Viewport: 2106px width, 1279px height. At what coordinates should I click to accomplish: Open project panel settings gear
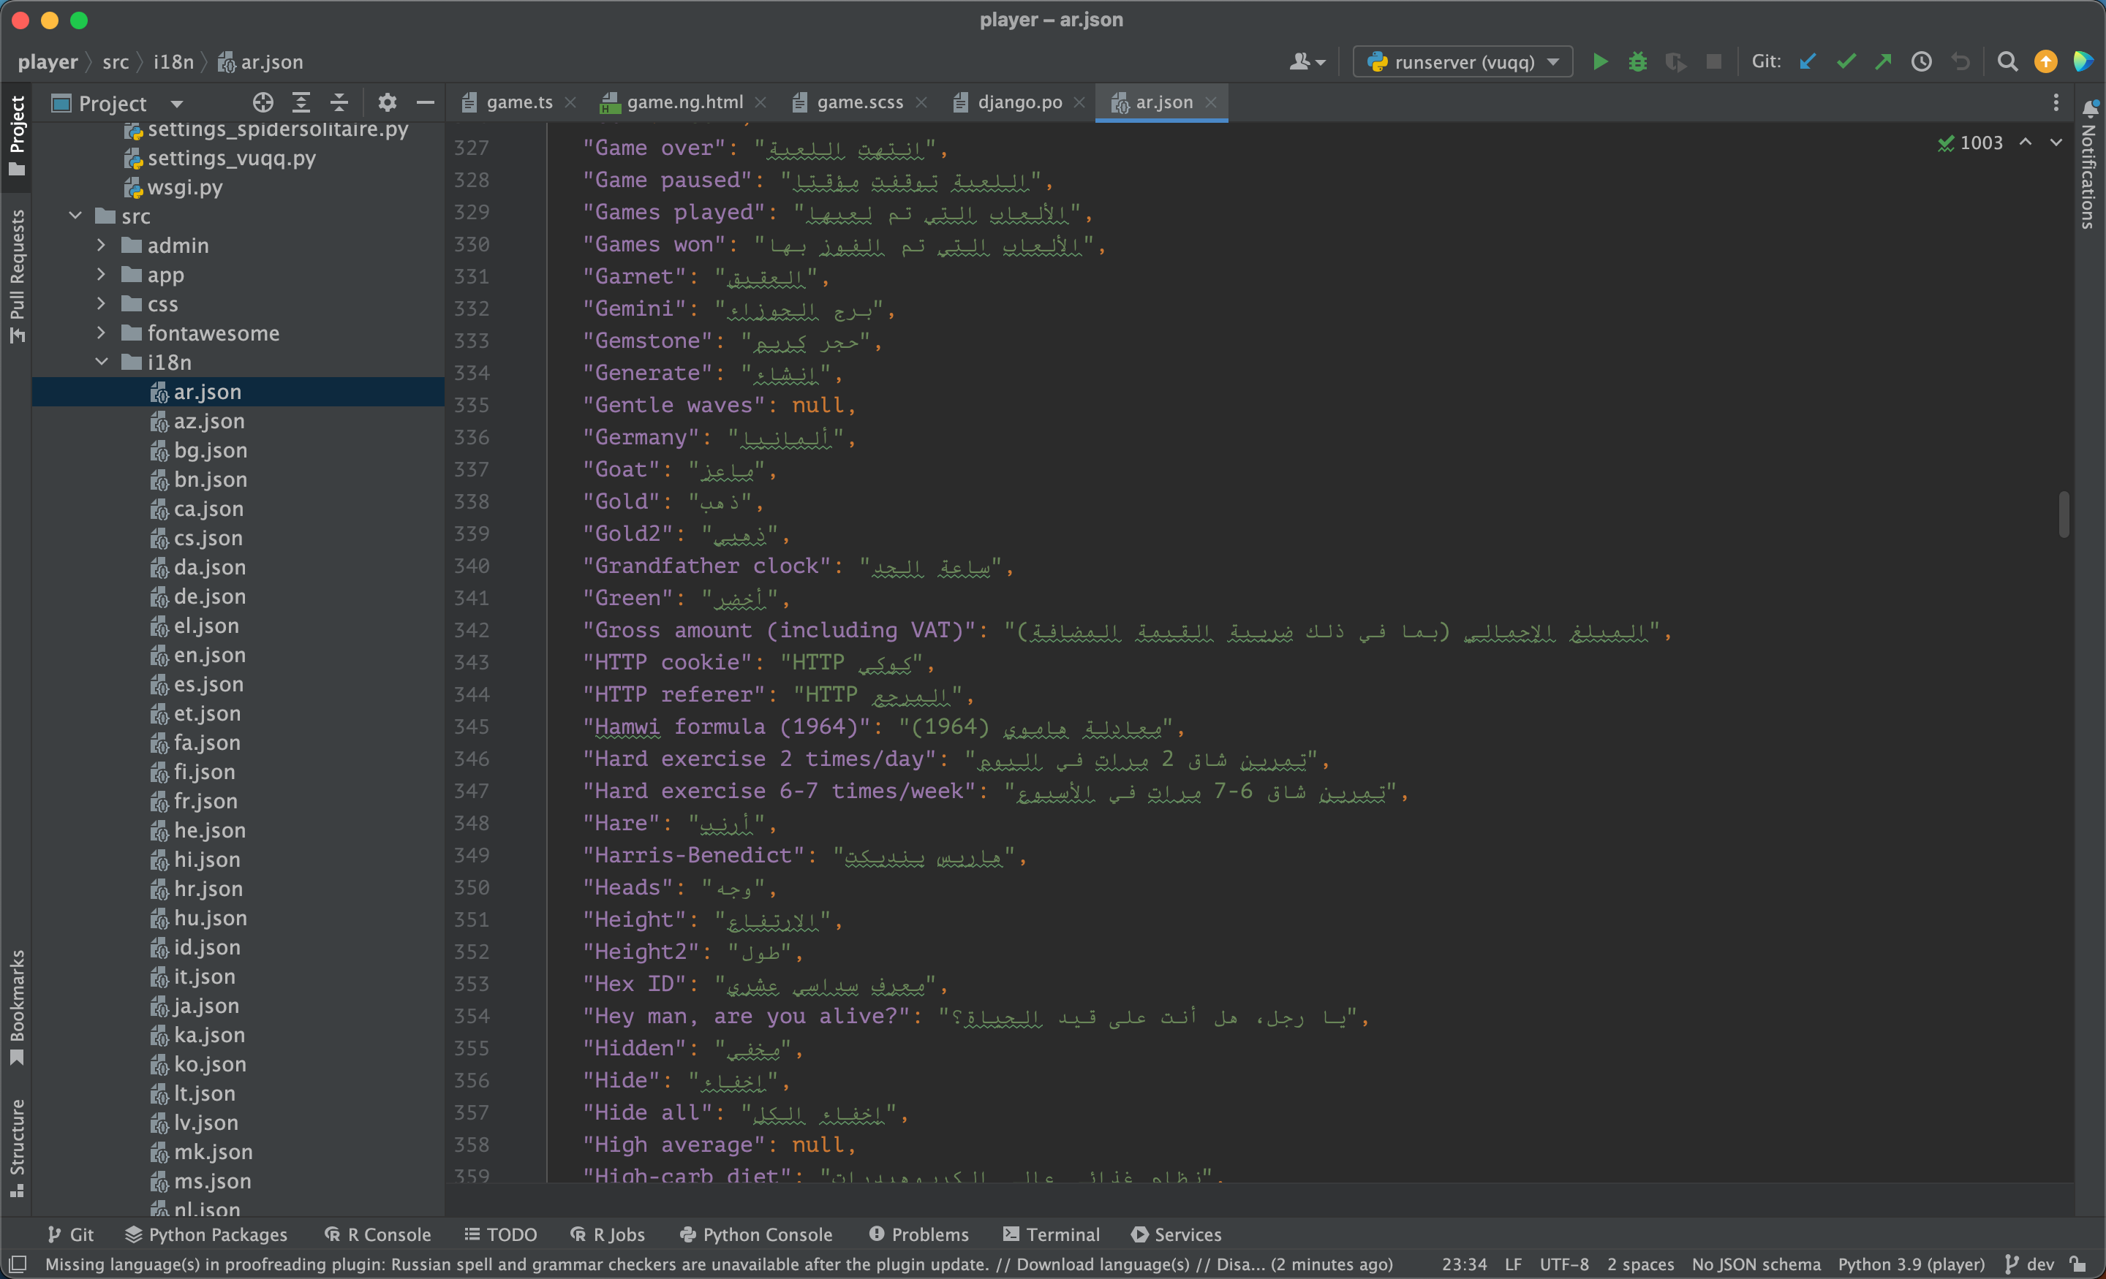coord(387,103)
